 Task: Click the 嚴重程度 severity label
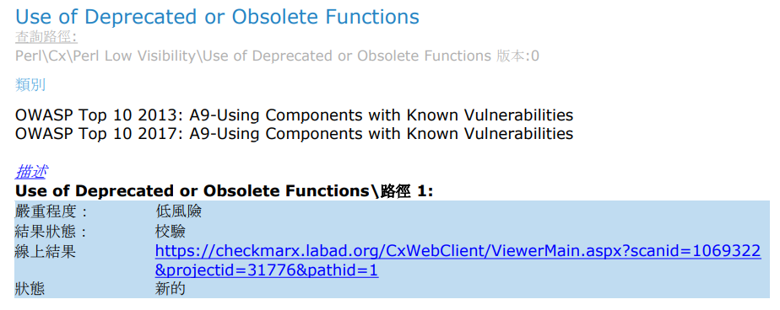[51, 212]
